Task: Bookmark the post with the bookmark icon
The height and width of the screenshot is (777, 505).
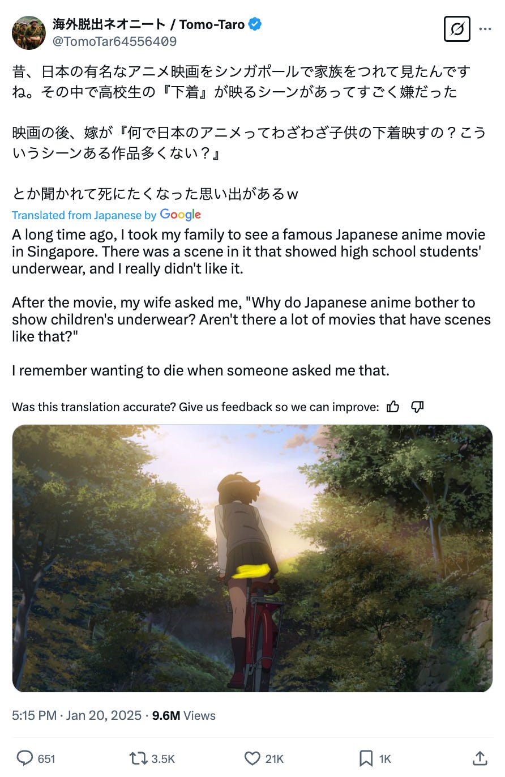Action: point(366,758)
